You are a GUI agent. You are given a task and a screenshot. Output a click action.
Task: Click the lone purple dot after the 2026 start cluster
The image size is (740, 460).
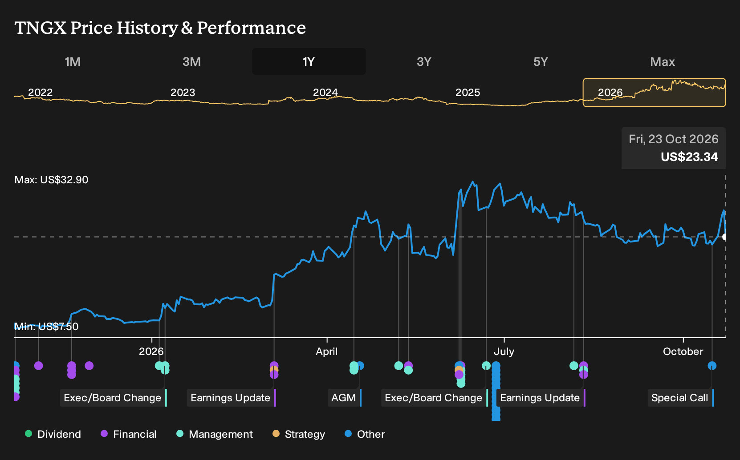coord(89,366)
